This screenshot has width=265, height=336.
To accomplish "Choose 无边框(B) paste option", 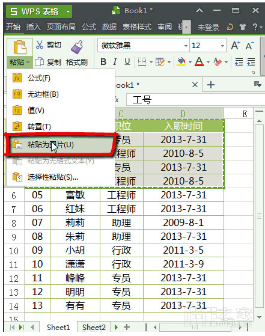I will [x=61, y=94].
